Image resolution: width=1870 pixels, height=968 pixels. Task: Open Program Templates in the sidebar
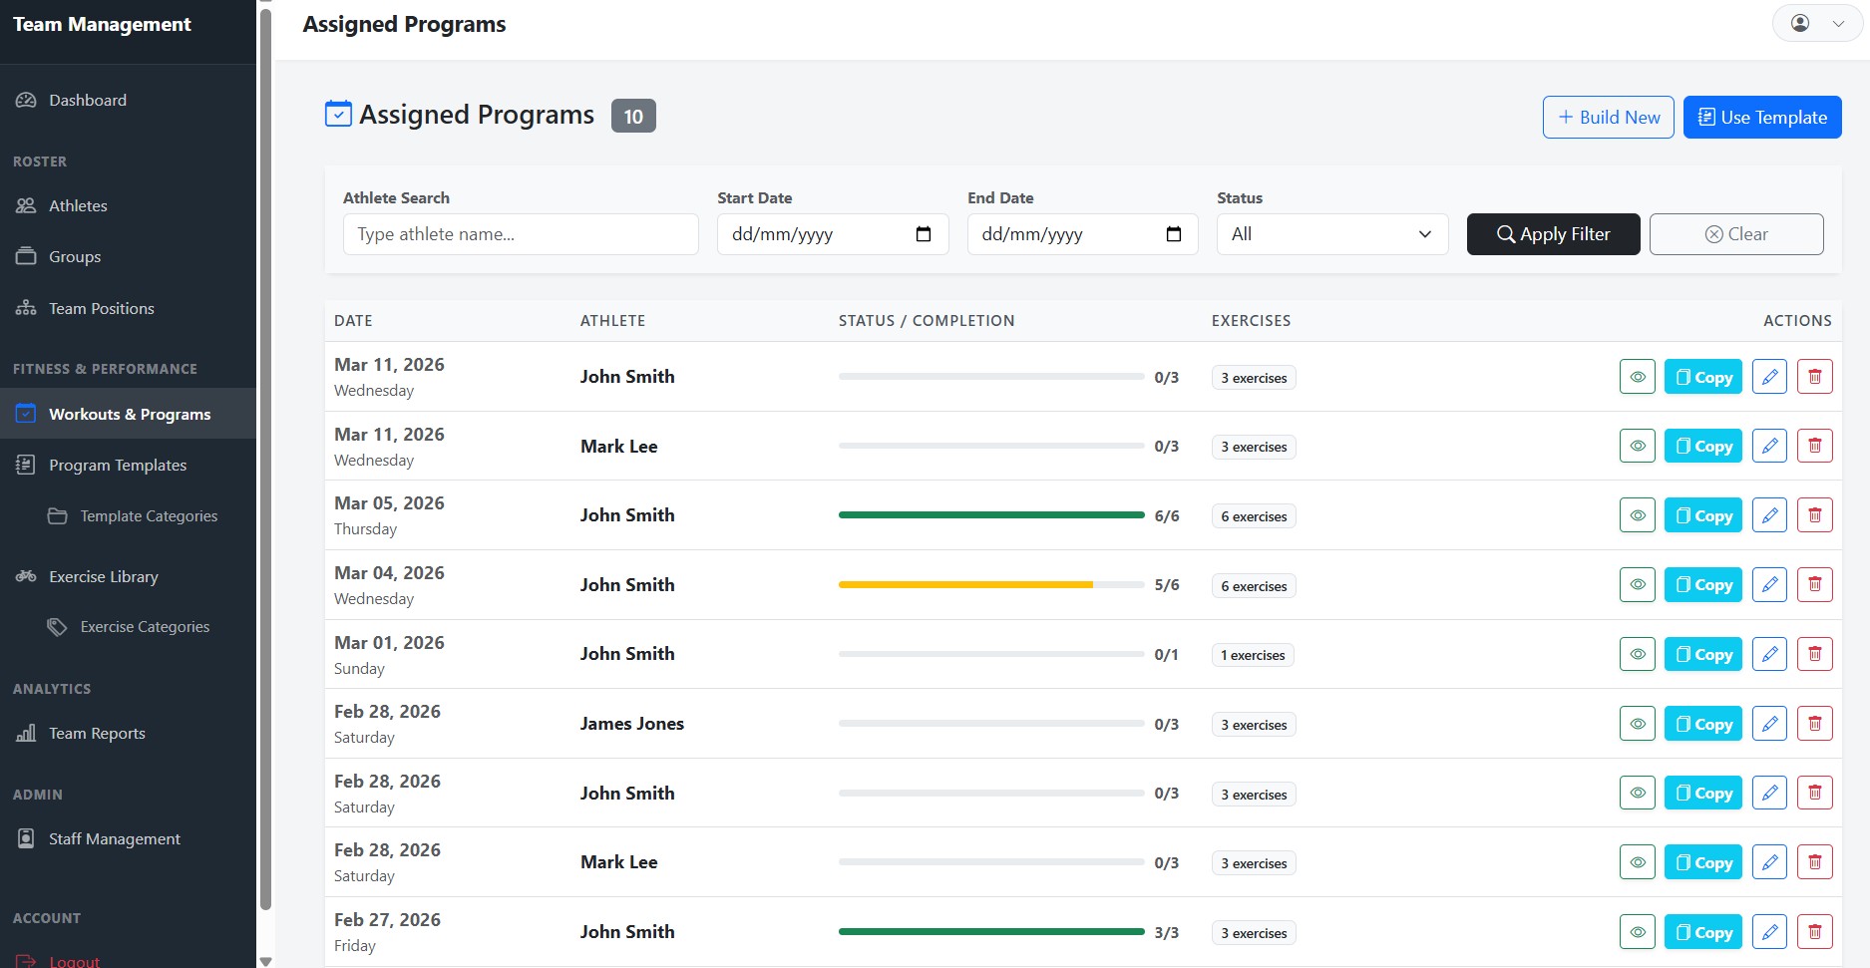[x=128, y=465]
